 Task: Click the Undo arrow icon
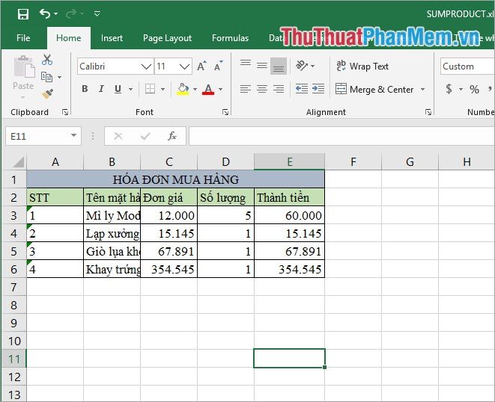tap(45, 14)
